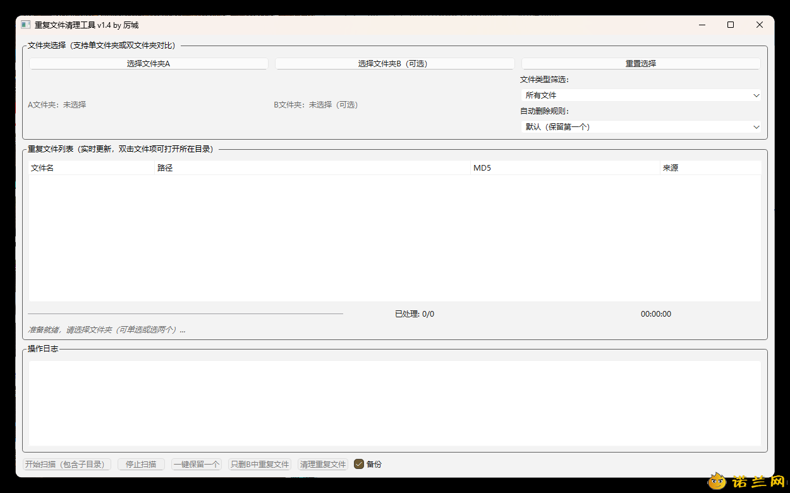This screenshot has height=493, width=790.
Task: Click inside the 操作日志 text area
Action: point(395,403)
